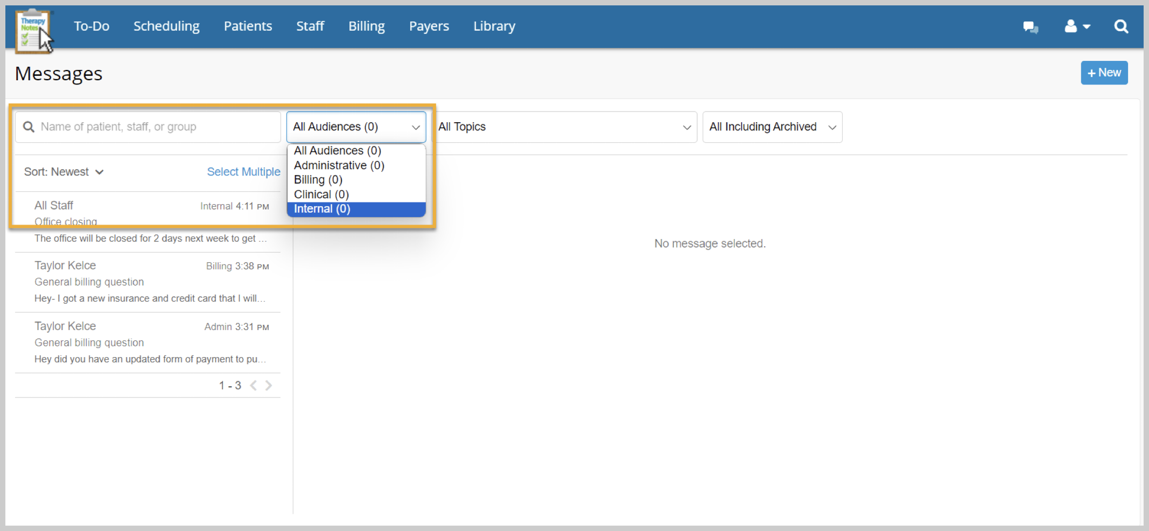
Task: Open the chat messages icon in top bar
Action: pyautogui.click(x=1031, y=26)
